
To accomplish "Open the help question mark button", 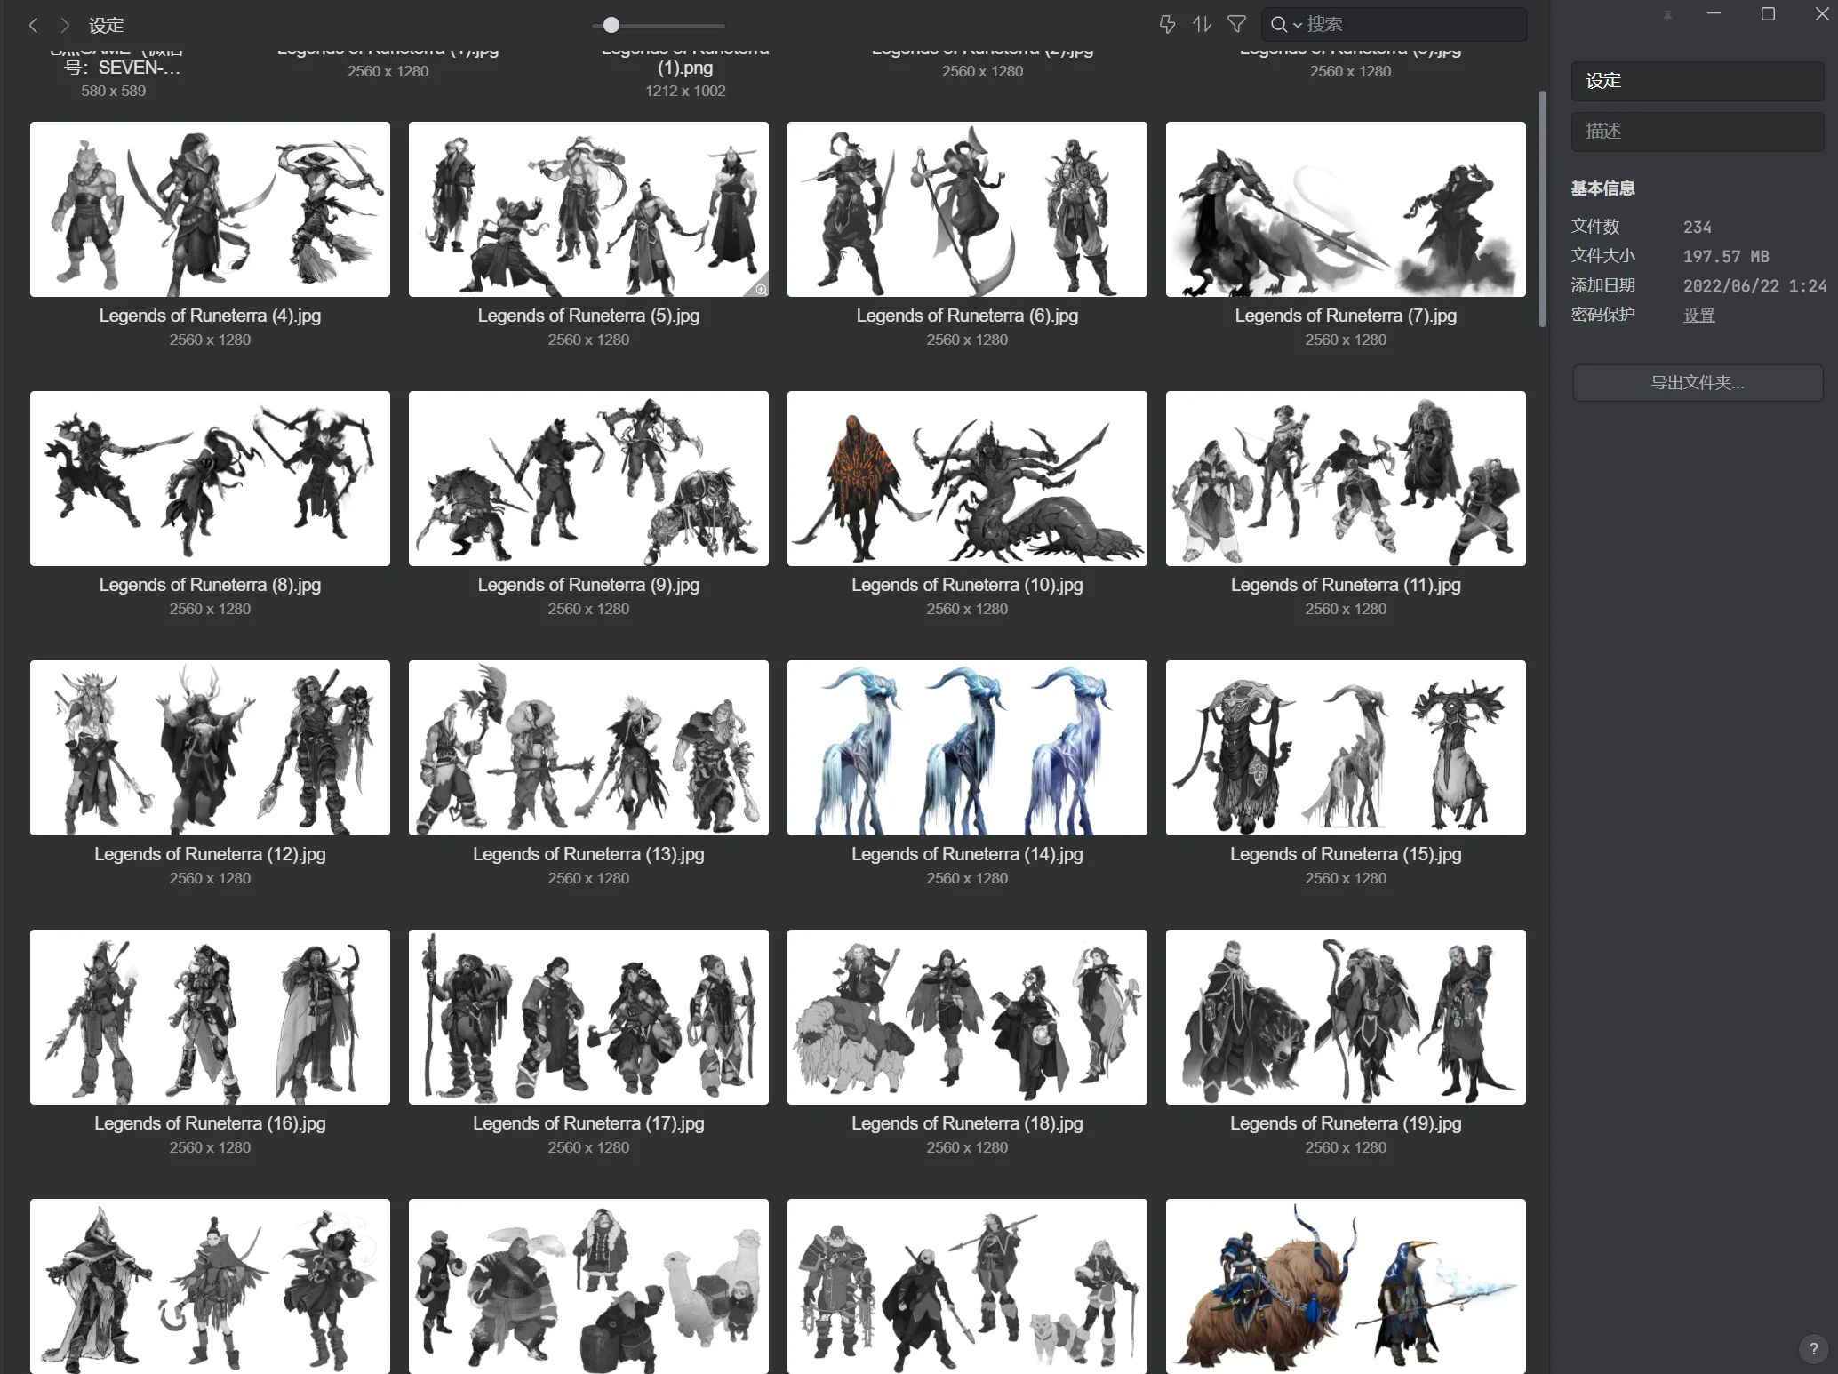I will pyautogui.click(x=1814, y=1349).
